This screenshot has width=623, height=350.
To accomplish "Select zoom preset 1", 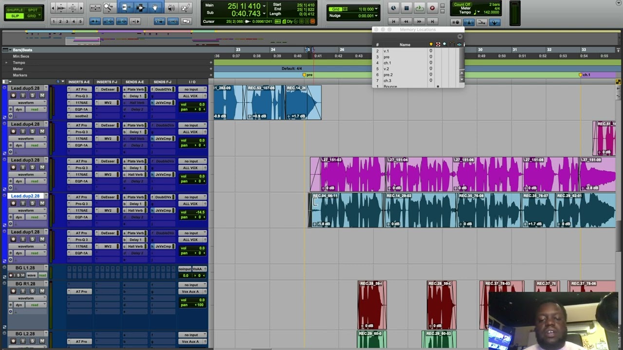I will [54, 21].
